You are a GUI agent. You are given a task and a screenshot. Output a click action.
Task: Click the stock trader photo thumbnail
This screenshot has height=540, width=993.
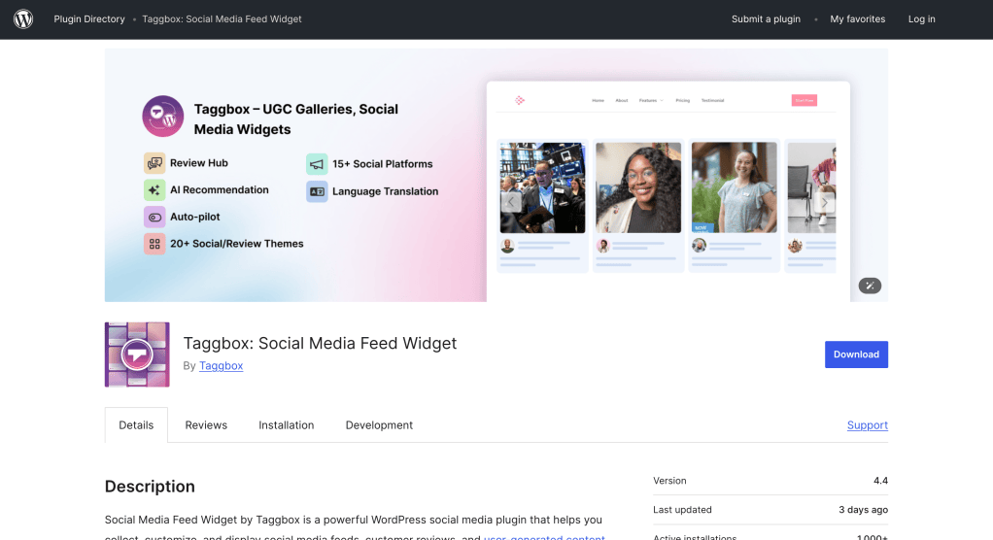[x=543, y=187]
